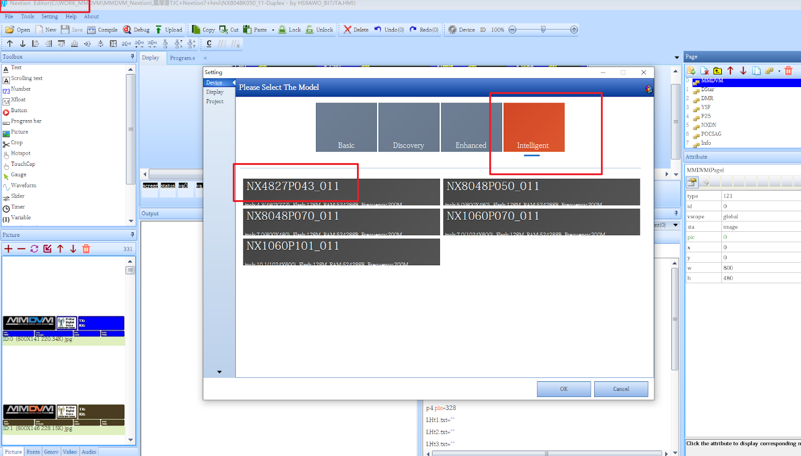Add a picture with the plus icon

coord(9,249)
